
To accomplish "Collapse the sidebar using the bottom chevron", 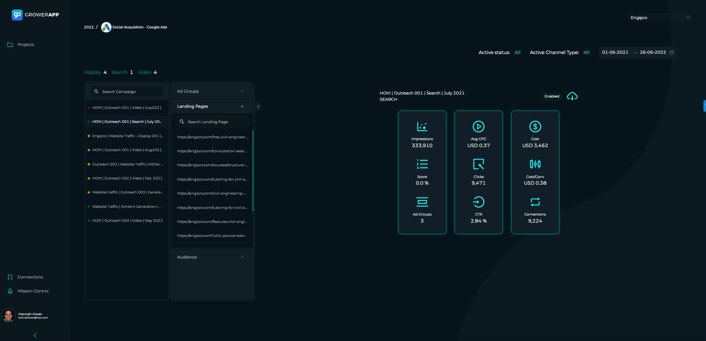I will click(35, 335).
